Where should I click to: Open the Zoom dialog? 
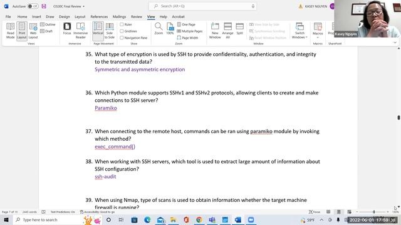(x=159, y=29)
